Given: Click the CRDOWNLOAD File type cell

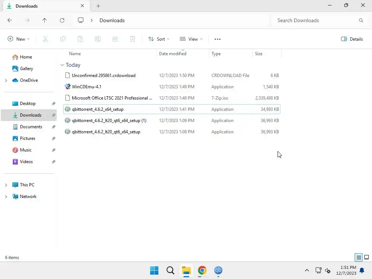Looking at the screenshot, I should pos(230,76).
